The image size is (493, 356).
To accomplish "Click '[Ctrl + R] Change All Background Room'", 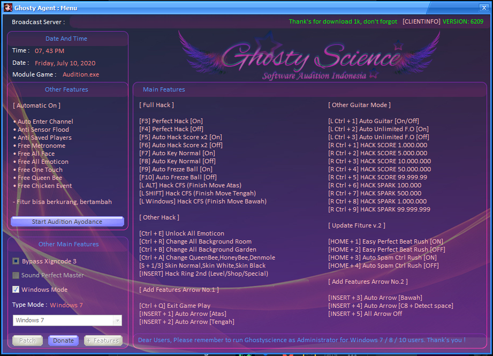I will 195,241.
